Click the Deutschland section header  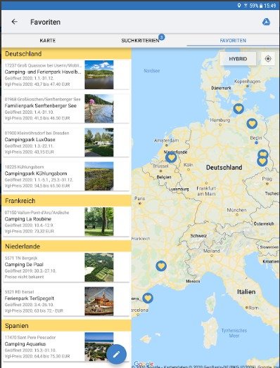coord(66,54)
